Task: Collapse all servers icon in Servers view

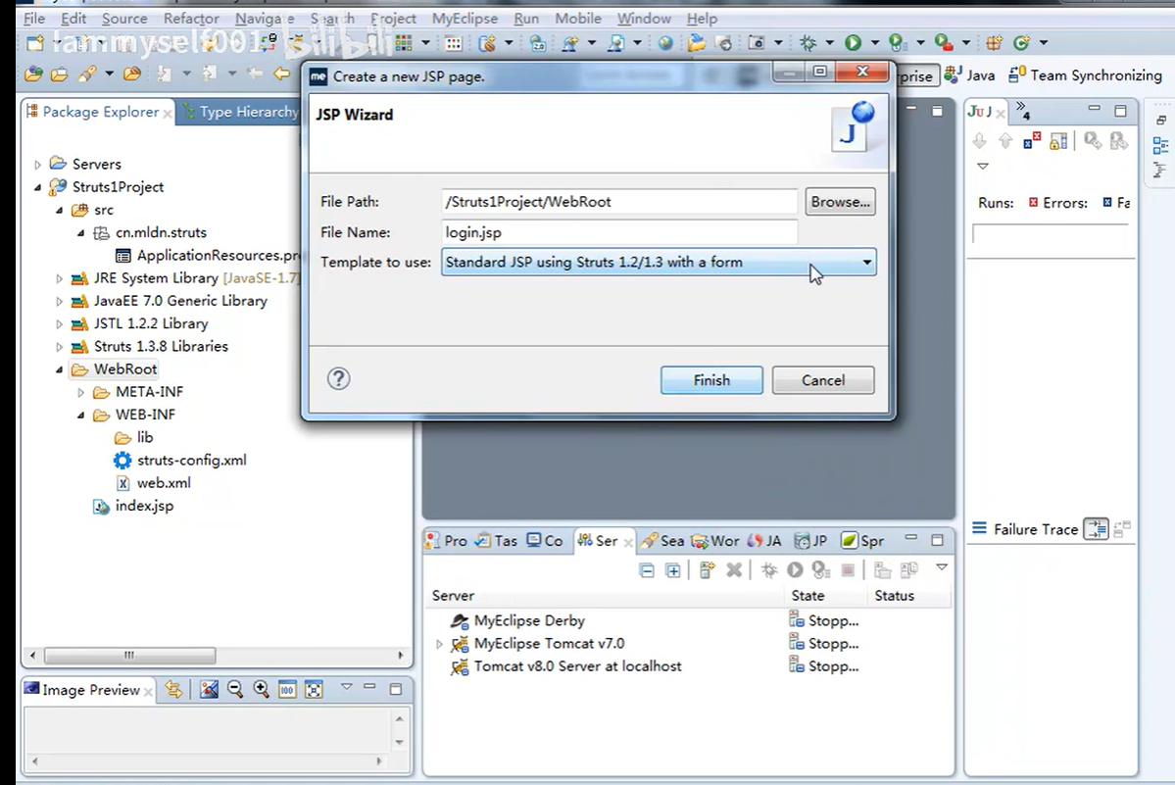Action: (647, 570)
